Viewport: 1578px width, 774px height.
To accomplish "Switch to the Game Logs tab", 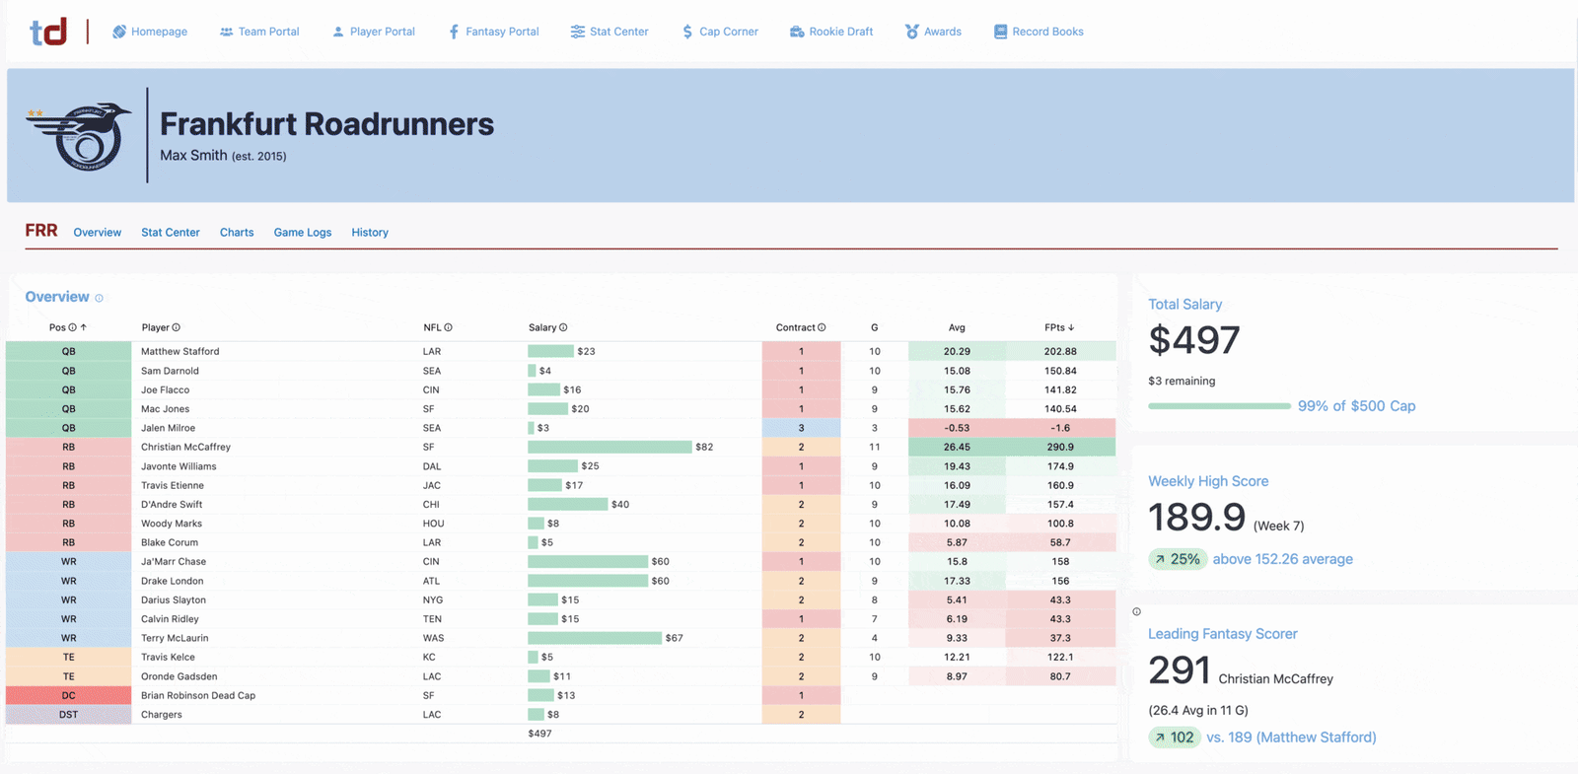I will tap(303, 233).
